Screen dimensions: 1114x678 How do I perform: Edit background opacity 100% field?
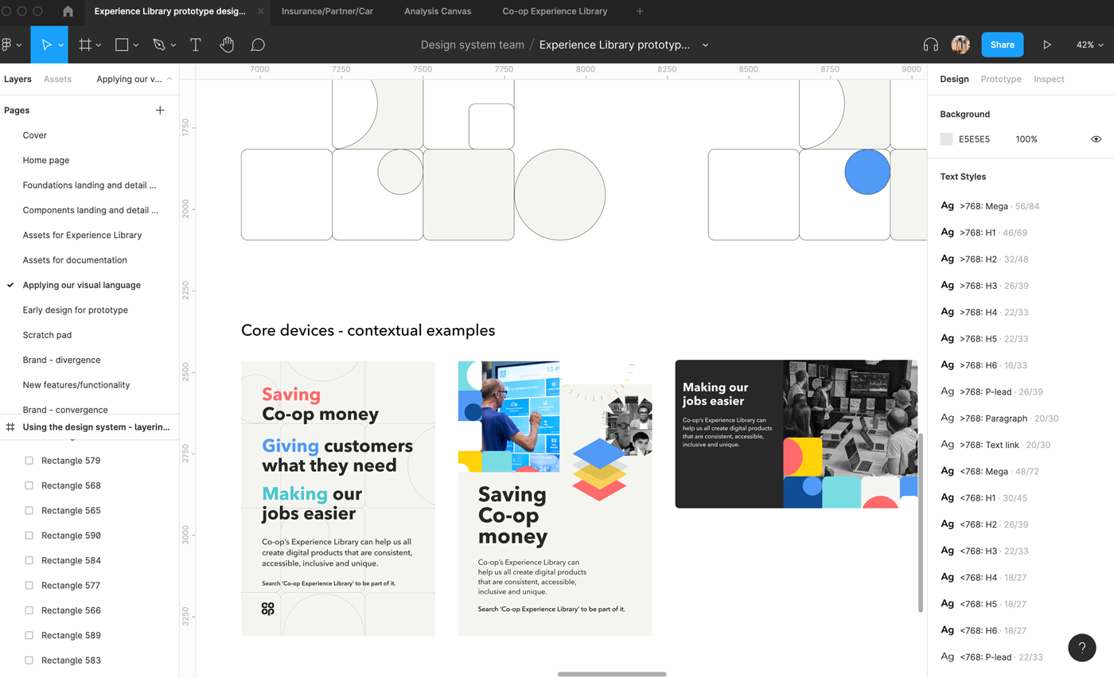[x=1026, y=139]
